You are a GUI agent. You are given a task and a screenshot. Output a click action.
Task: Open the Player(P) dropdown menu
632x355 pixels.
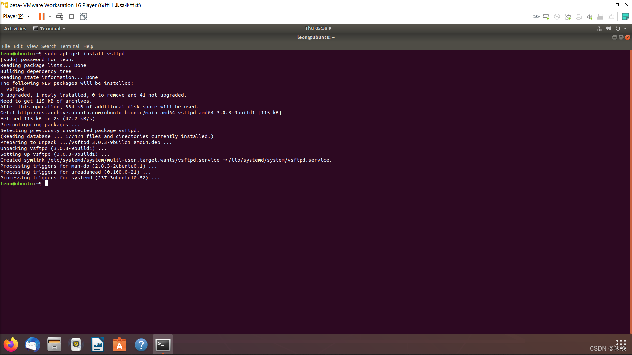(x=16, y=16)
